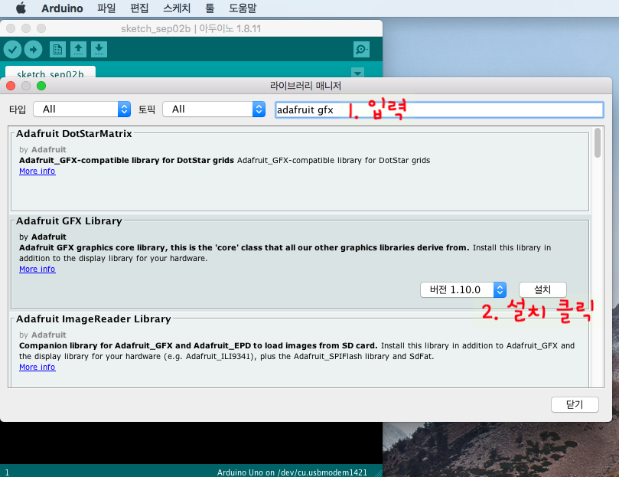Open More info link for Adafruit GFX Library
The image size is (619, 477).
click(x=37, y=270)
